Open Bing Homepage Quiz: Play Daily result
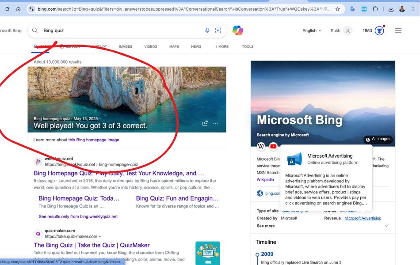Image resolution: width=420 pixels, height=265 pixels. pos(119,173)
